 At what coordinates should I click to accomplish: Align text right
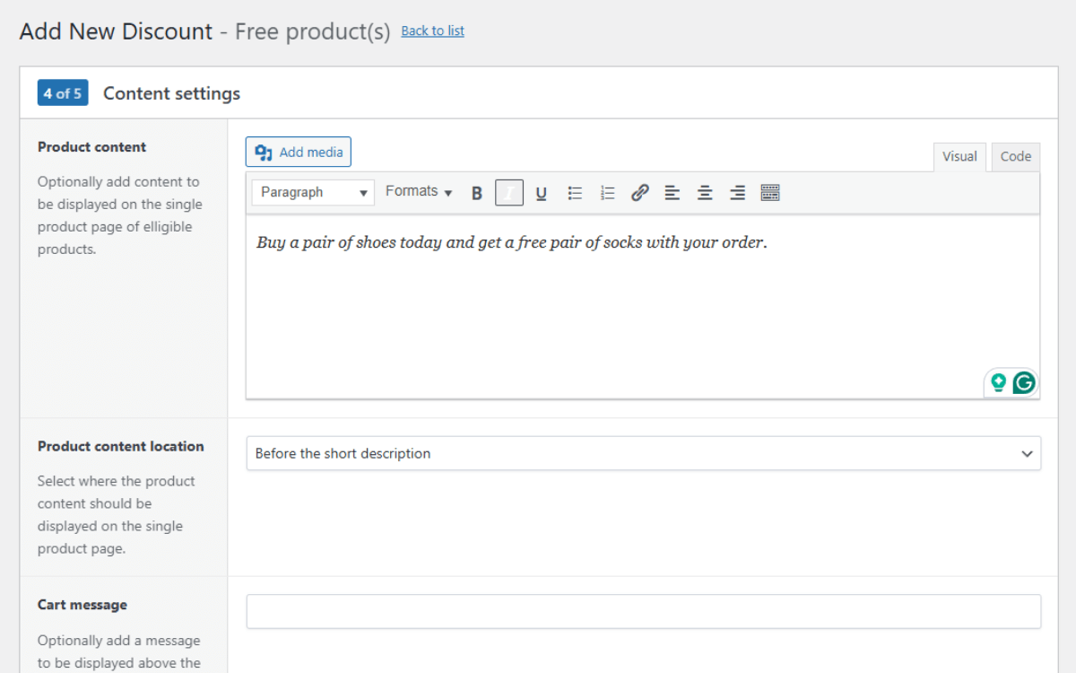[737, 193]
